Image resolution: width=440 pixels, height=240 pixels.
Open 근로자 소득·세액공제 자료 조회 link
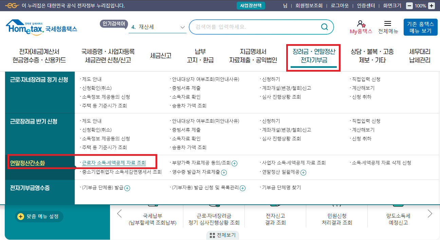pyautogui.click(x=114, y=163)
